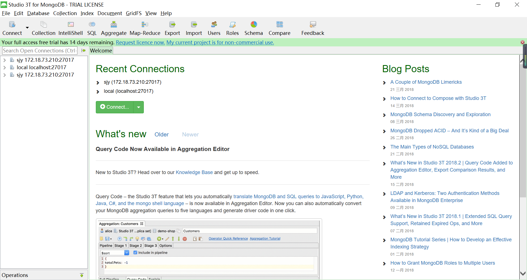Click the vertical scrollbar down arrow

point(523,274)
